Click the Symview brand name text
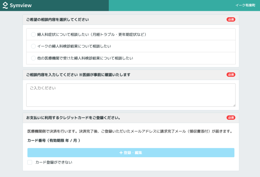The height and width of the screenshot is (177, 260). coord(21,6)
